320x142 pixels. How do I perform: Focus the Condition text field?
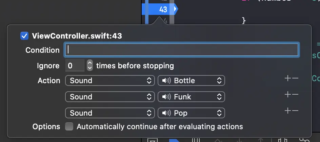point(181,50)
